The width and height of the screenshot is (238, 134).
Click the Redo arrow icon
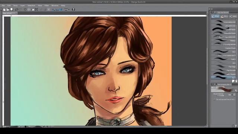tap(20, 10)
